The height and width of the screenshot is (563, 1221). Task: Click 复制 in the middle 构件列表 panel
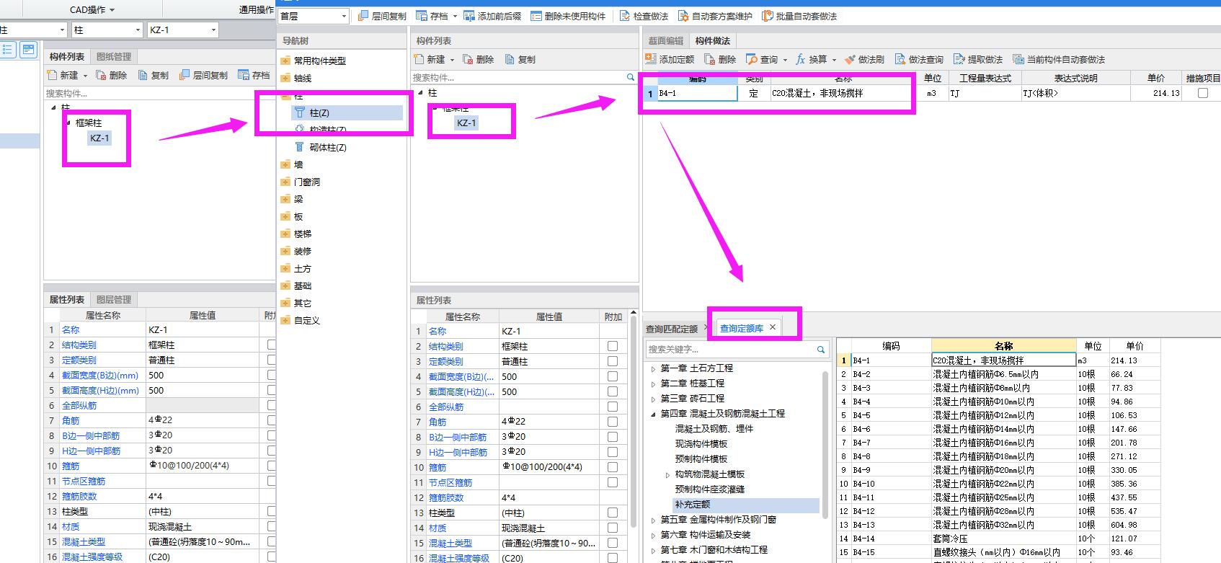click(520, 59)
